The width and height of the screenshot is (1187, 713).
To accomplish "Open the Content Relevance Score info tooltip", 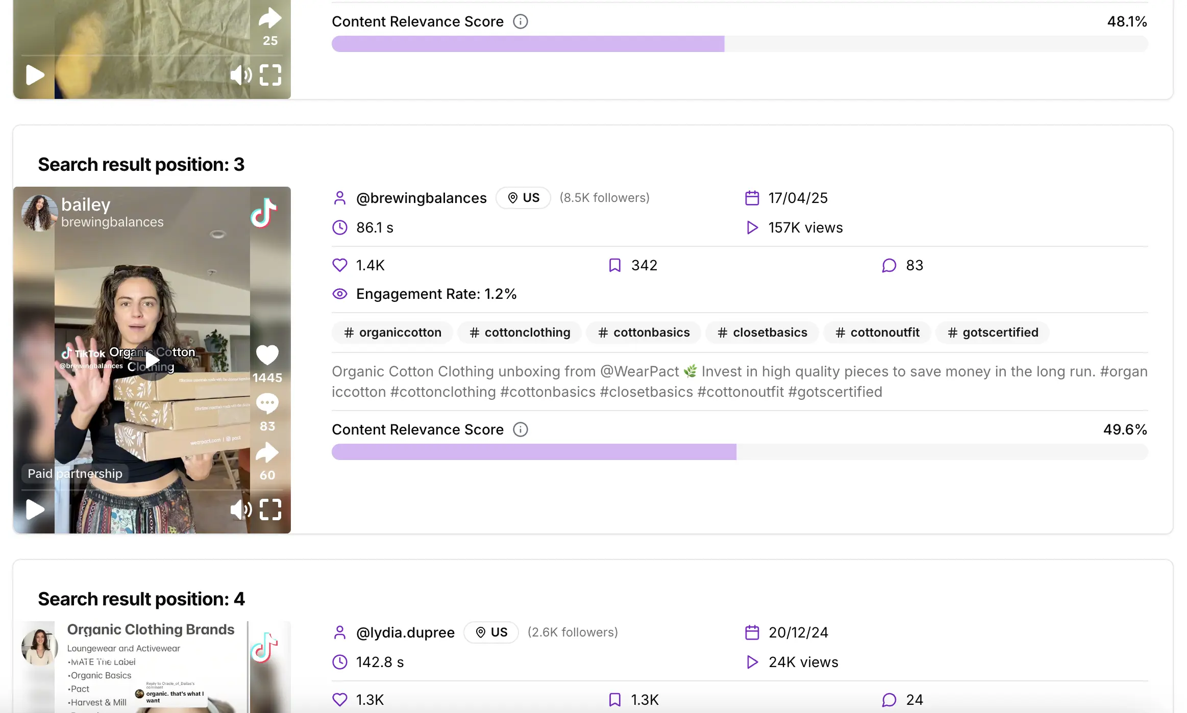I will click(520, 429).
